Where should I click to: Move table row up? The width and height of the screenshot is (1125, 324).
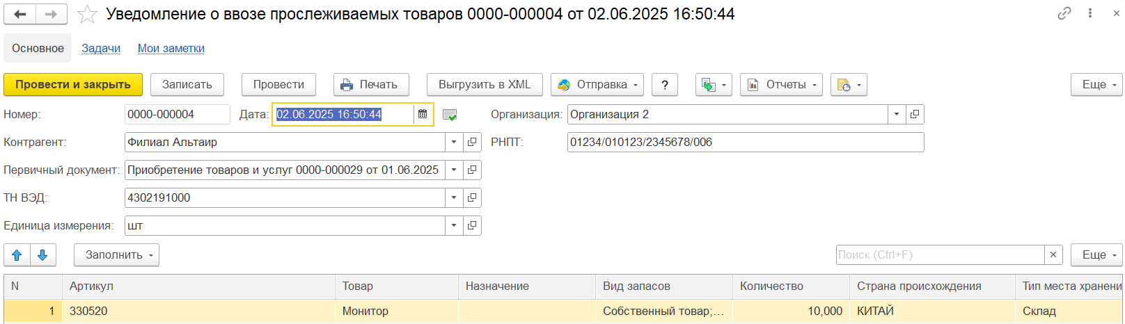17,255
